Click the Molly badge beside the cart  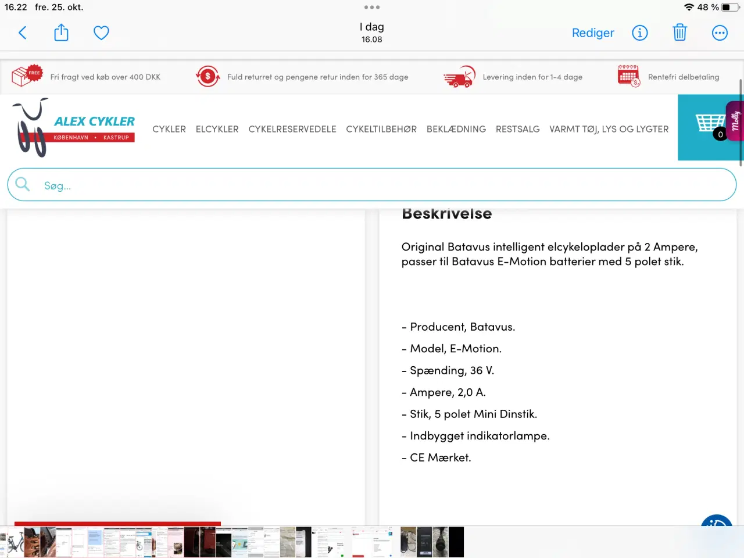pyautogui.click(x=735, y=121)
